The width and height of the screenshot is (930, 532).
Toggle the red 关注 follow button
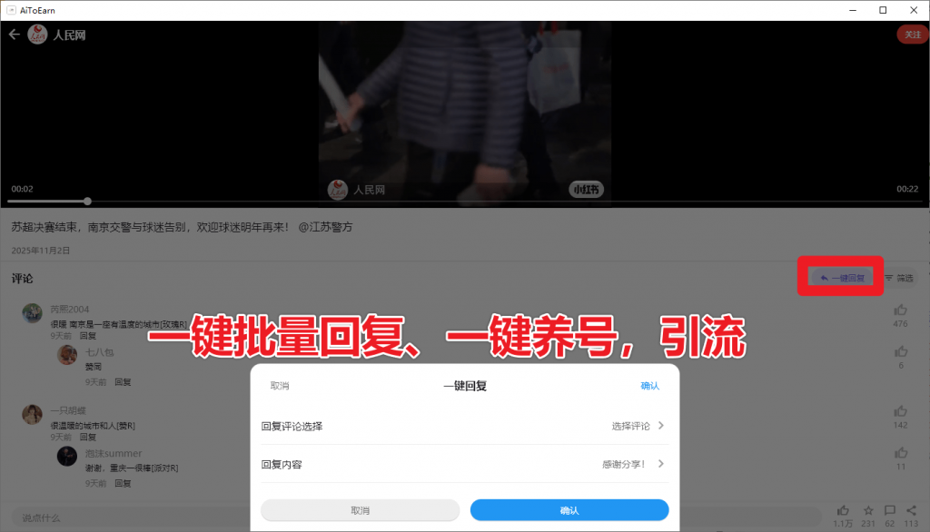pyautogui.click(x=912, y=34)
